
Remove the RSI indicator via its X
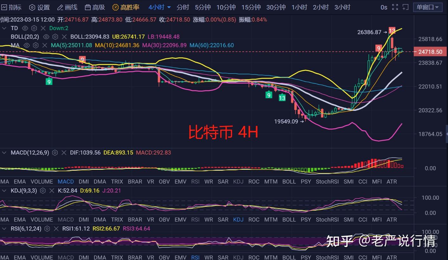[x=56, y=228]
